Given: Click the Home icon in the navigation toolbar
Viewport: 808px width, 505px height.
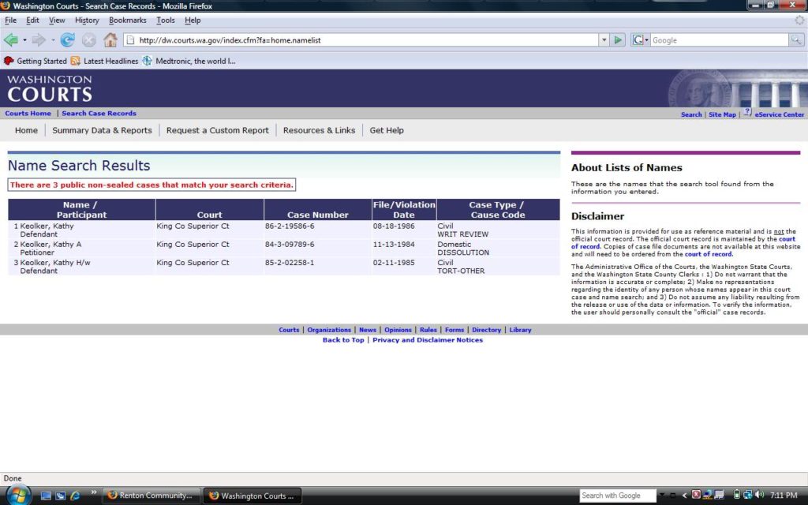Looking at the screenshot, I should click(110, 40).
